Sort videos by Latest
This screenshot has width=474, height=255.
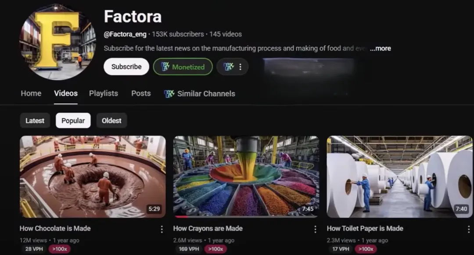[35, 121]
